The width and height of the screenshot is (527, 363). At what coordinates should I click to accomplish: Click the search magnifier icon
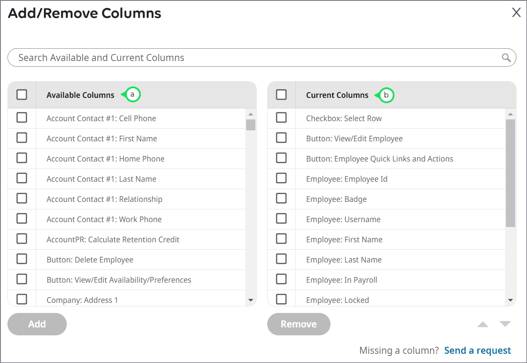coord(506,58)
